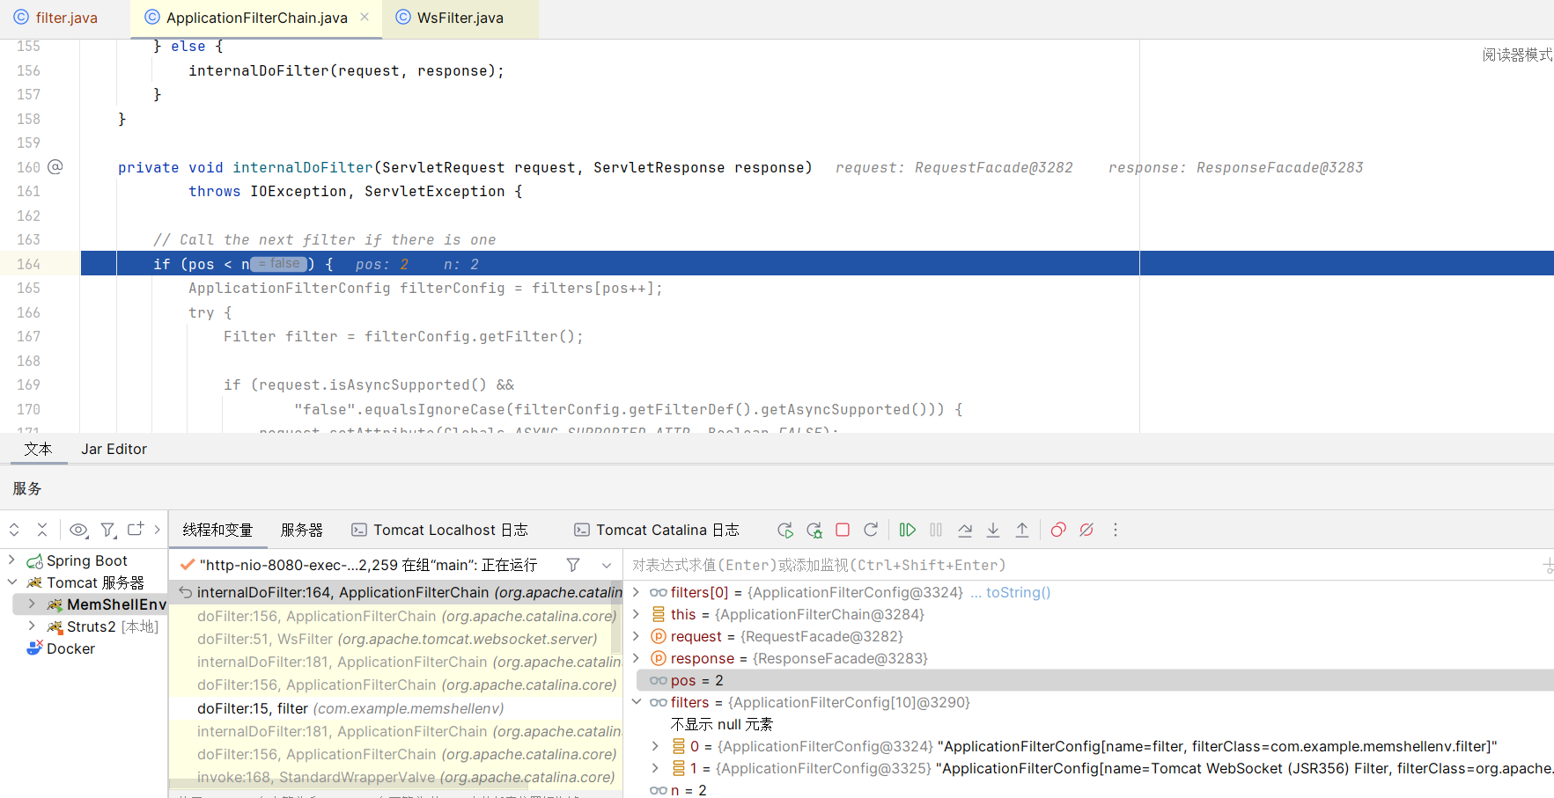Stop the running debug session
The width and height of the screenshot is (1554, 798).
click(843, 530)
